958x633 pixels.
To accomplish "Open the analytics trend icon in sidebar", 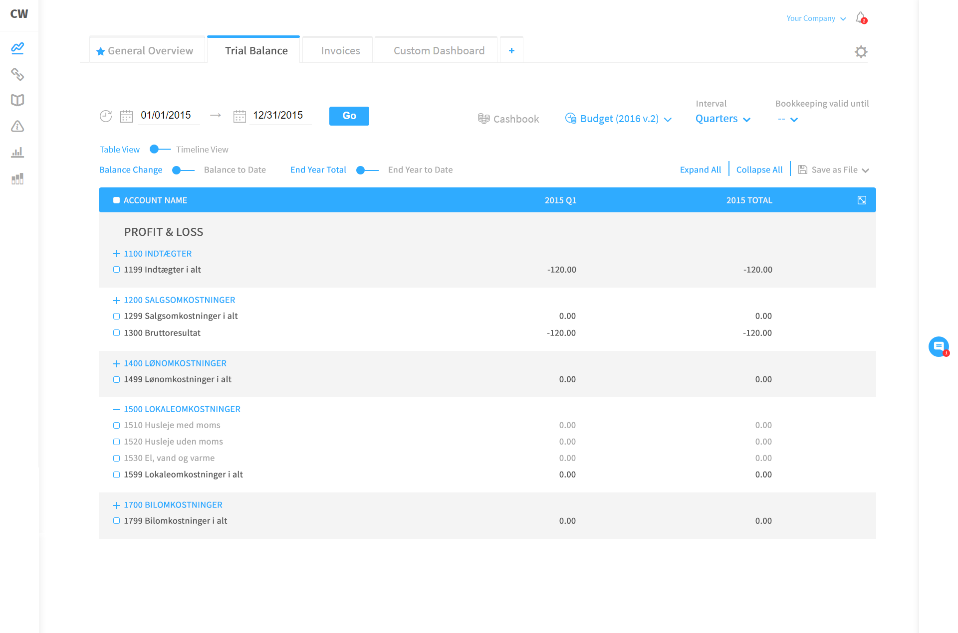I will point(17,48).
